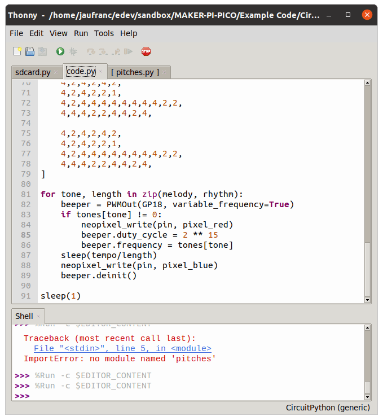Maximize the Thonny window
The height and width of the screenshot is (420, 383).
coord(347,15)
